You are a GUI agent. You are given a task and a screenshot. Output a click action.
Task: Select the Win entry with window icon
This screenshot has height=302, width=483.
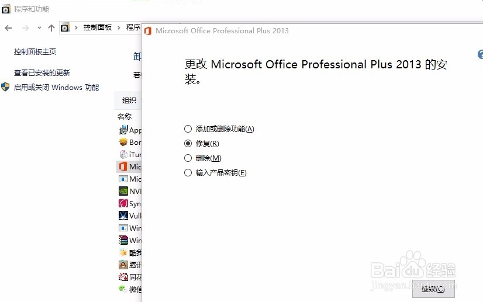pos(123,228)
